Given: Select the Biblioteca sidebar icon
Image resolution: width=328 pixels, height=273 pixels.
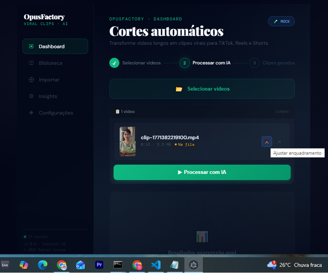Looking at the screenshot, I should [30, 63].
